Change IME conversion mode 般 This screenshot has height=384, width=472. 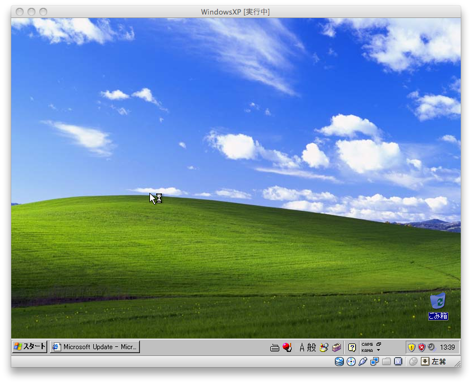point(311,347)
